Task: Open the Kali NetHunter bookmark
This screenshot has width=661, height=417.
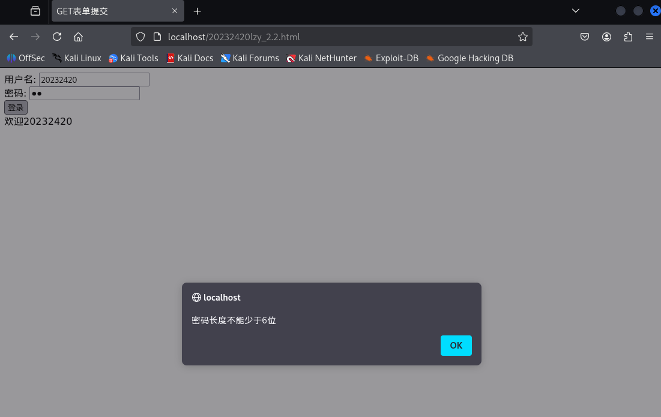Action: [x=321, y=58]
